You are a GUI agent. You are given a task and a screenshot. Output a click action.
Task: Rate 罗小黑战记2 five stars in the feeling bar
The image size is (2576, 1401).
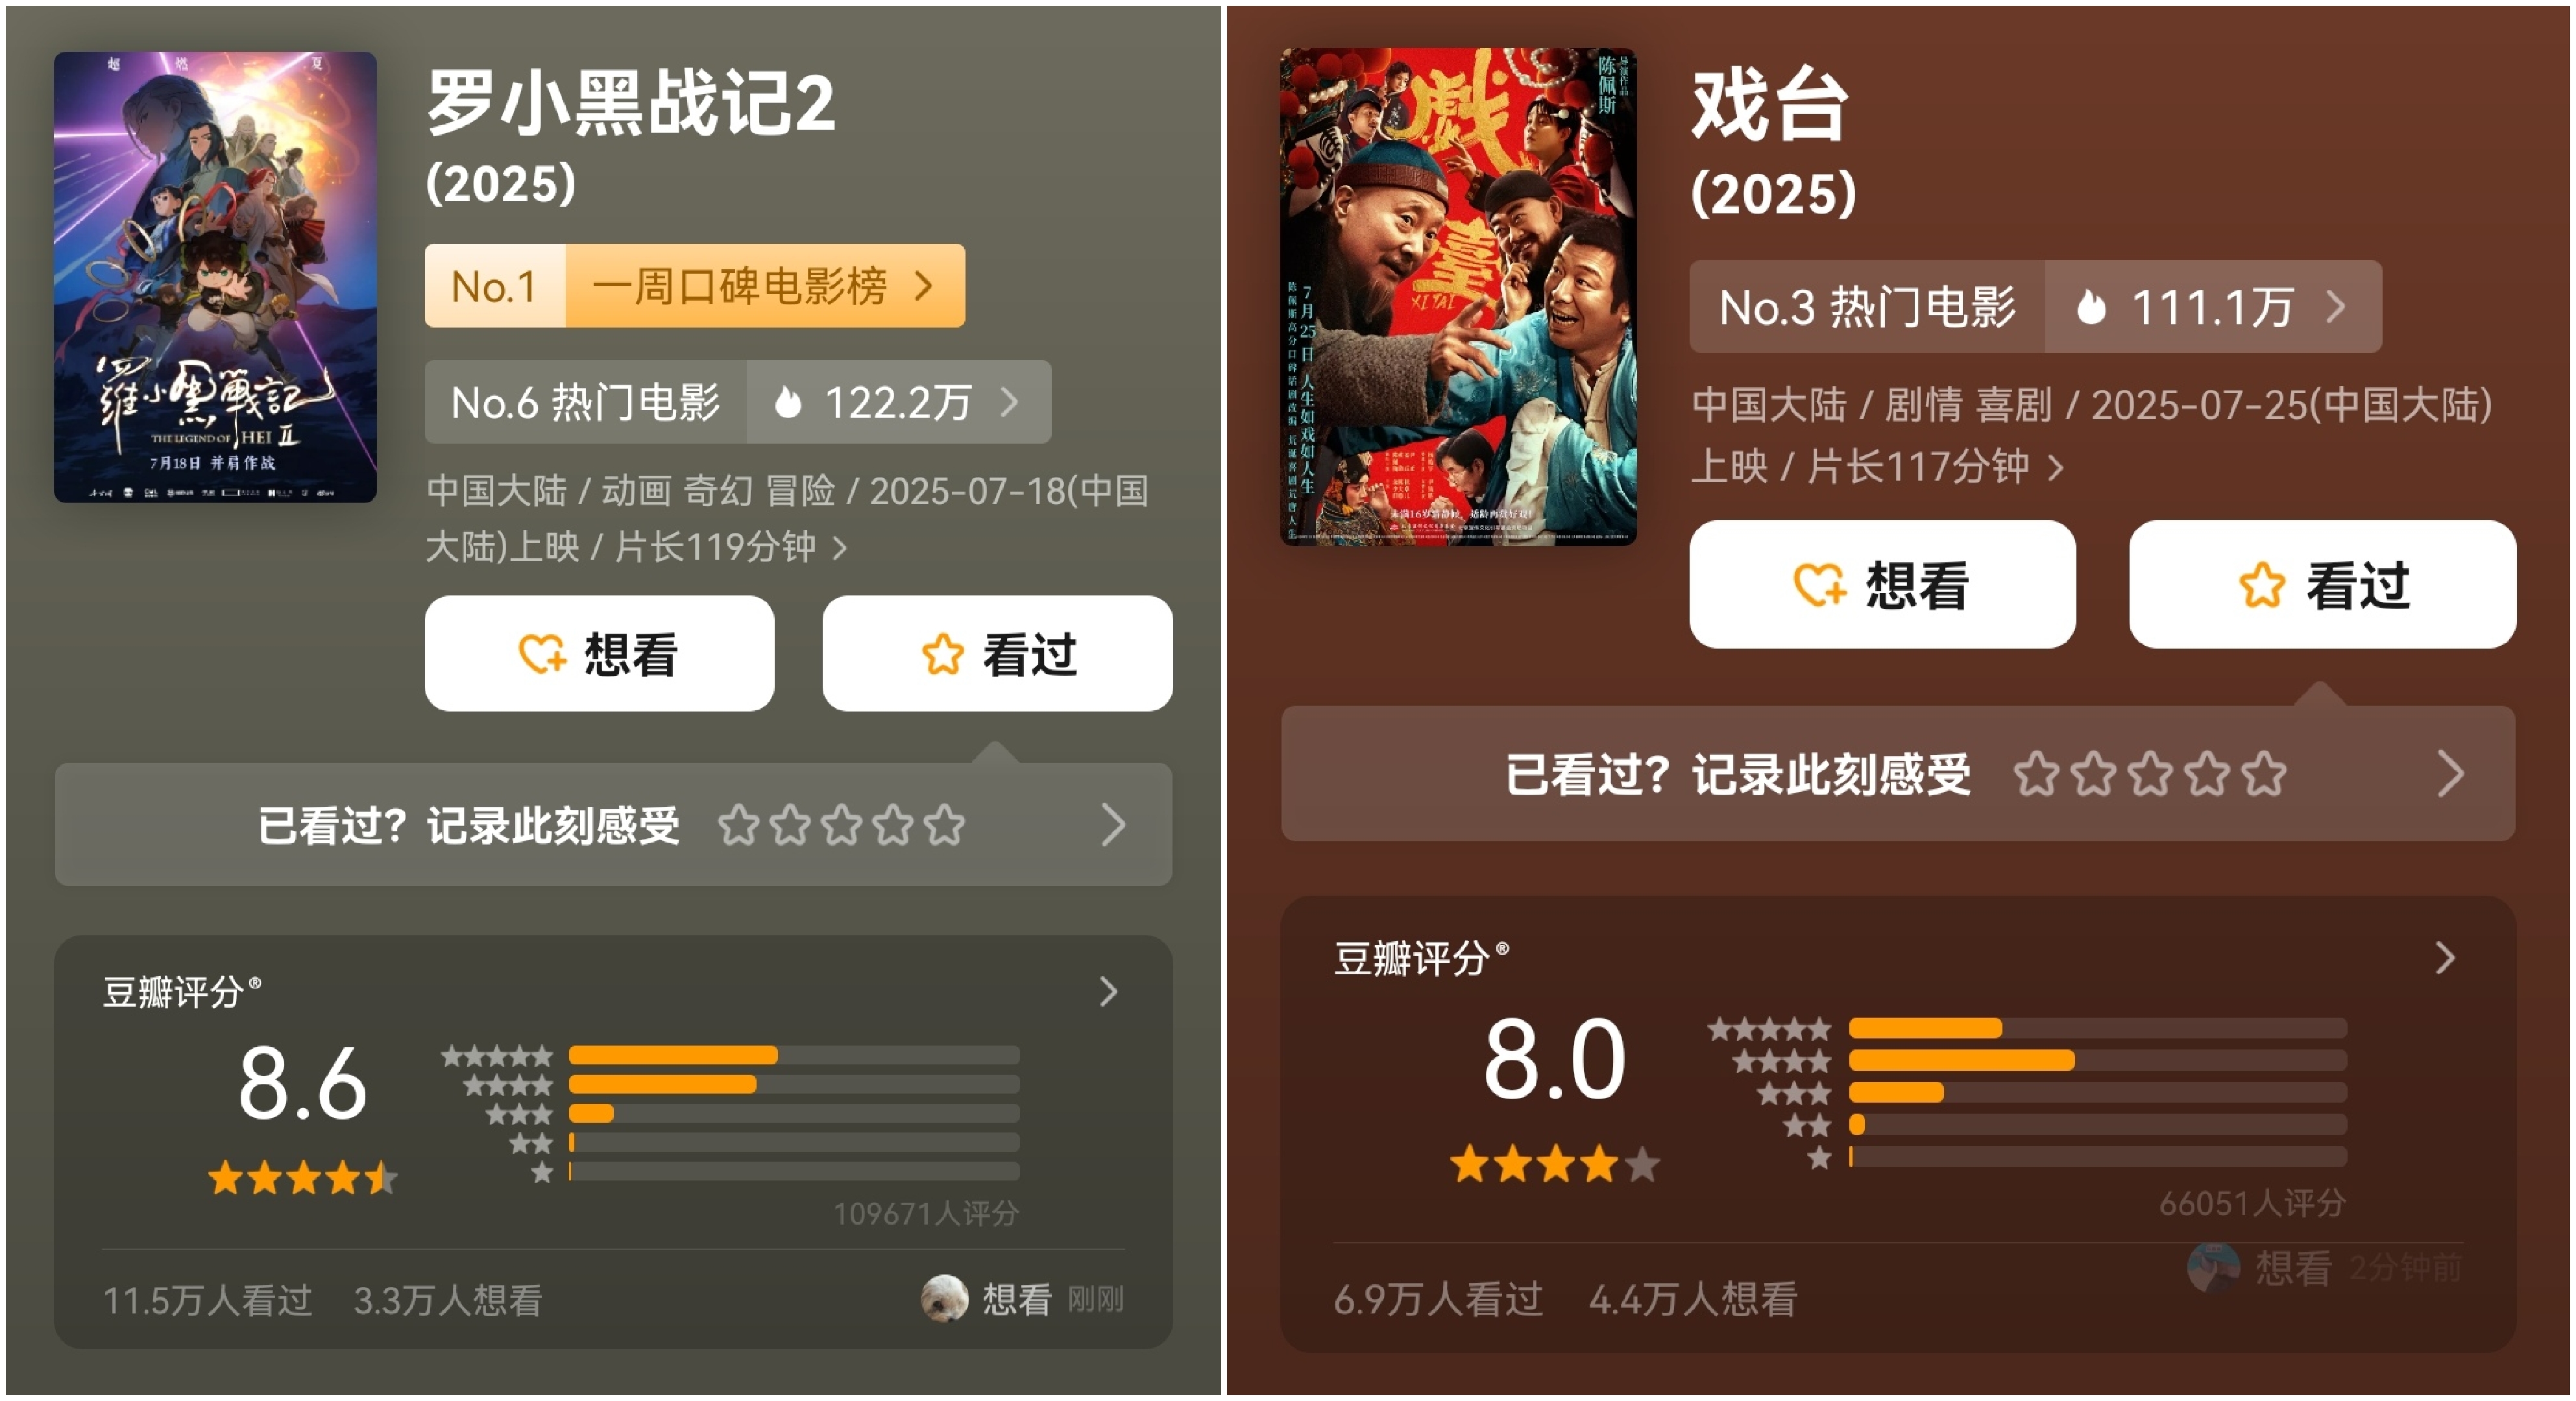click(944, 826)
